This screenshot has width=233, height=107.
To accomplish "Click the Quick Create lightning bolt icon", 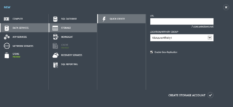I will [x=104, y=19].
